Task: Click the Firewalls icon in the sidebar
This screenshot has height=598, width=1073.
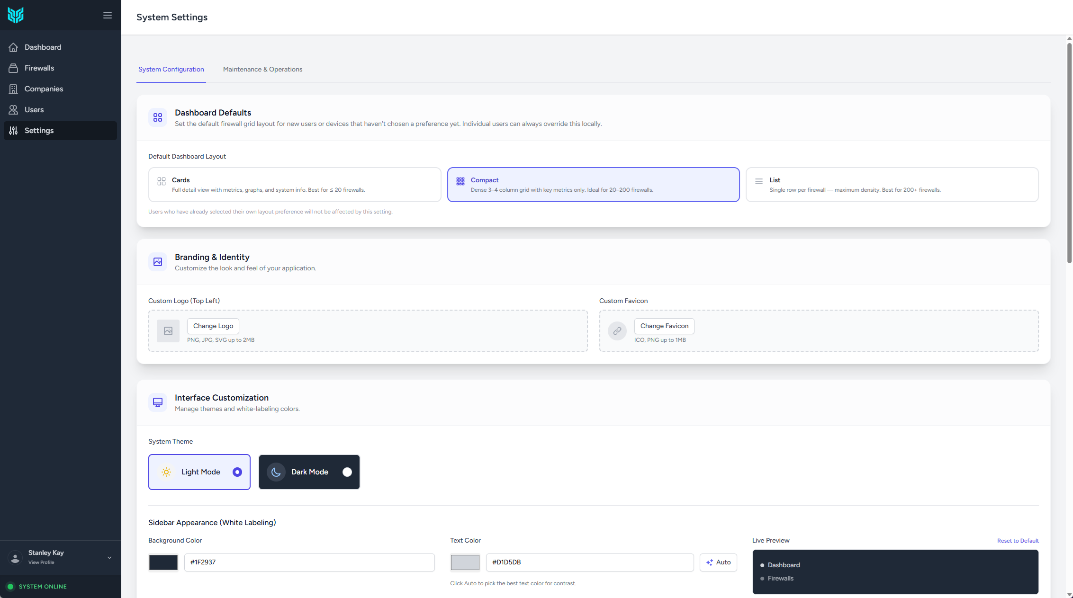Action: coord(13,68)
